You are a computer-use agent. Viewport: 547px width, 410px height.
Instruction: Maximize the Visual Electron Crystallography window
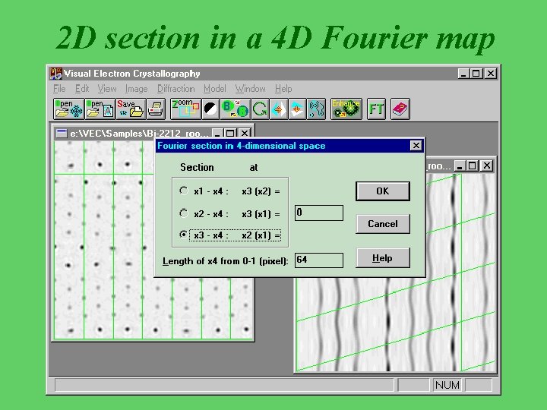tap(476, 74)
